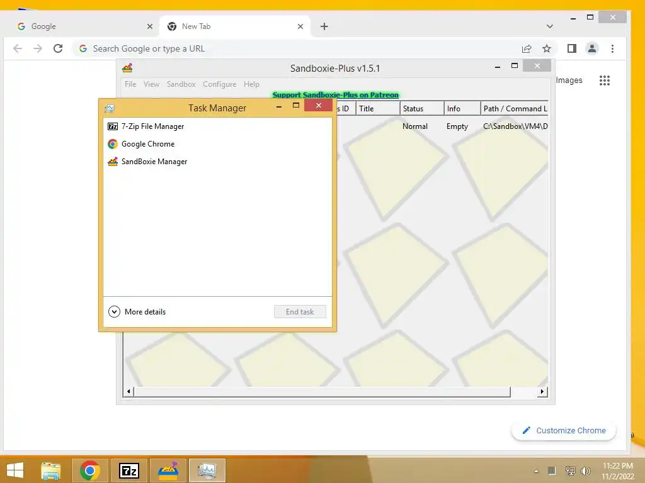
Task: Click the Chrome icon in Task Manager list
Action: (113, 144)
